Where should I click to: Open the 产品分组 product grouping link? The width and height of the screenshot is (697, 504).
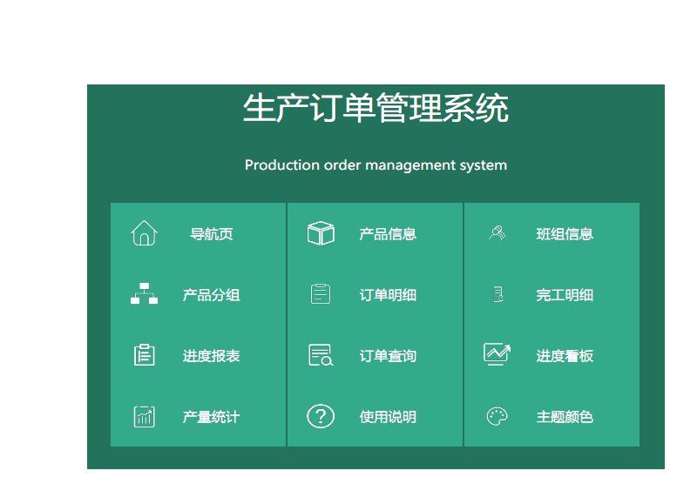[x=211, y=295]
